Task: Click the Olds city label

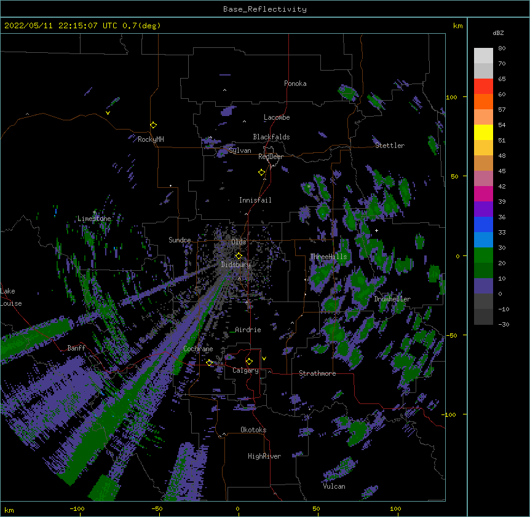Action: tap(239, 242)
